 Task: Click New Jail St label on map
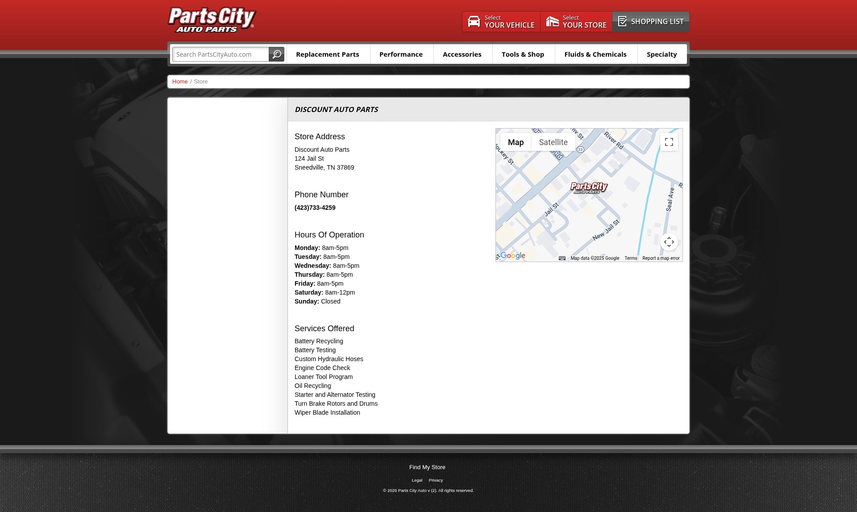(x=606, y=230)
